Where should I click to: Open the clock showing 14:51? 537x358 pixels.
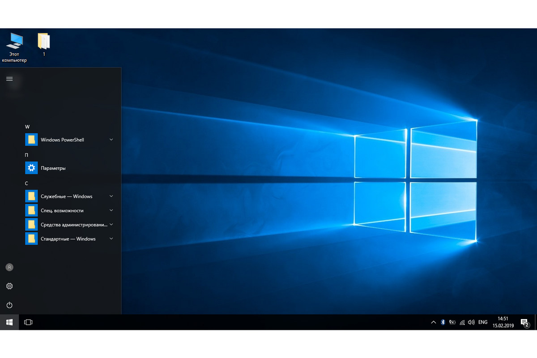[503, 322]
